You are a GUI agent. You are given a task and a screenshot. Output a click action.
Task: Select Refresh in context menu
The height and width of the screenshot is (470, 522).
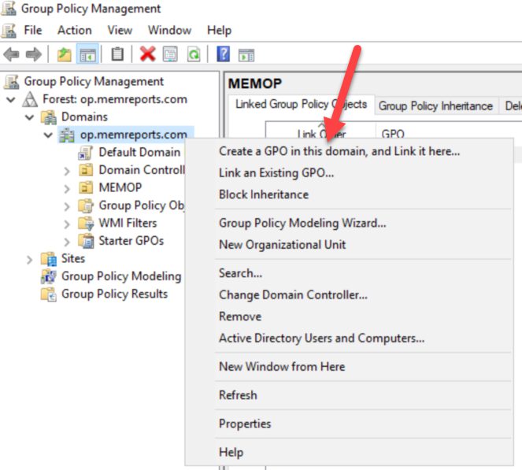[x=349, y=395]
